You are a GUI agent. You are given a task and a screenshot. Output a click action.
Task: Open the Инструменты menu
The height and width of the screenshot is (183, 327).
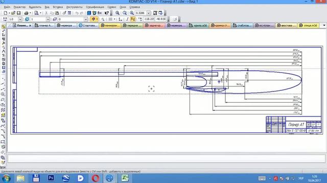[74, 7]
